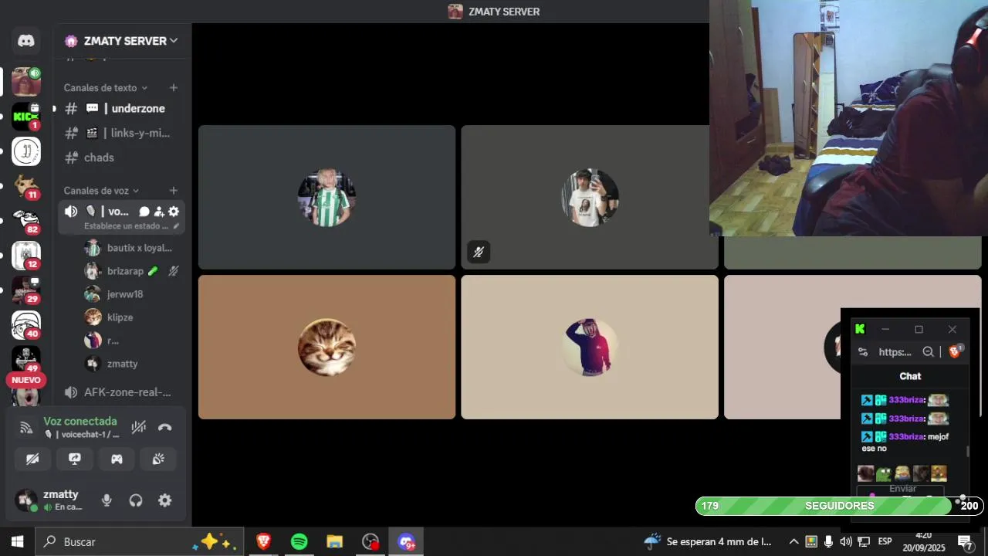The image size is (988, 556).
Task: Toggle taskbar microphone tray icon
Action: click(828, 541)
